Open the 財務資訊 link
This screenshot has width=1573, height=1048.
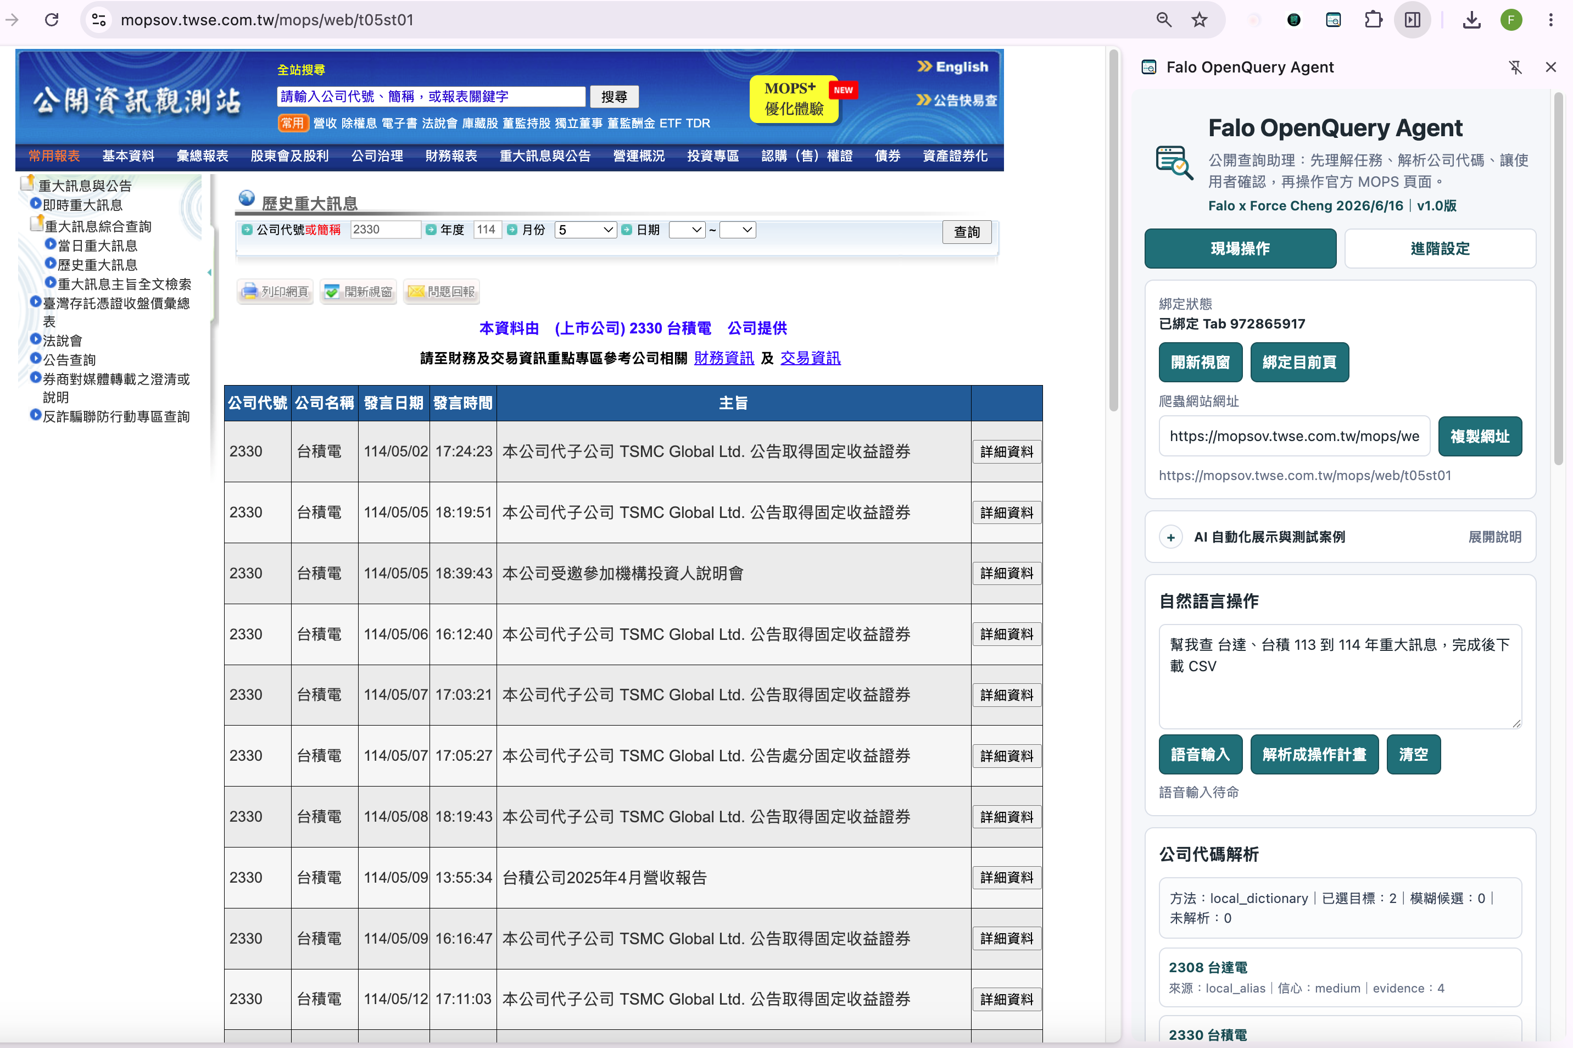click(724, 358)
